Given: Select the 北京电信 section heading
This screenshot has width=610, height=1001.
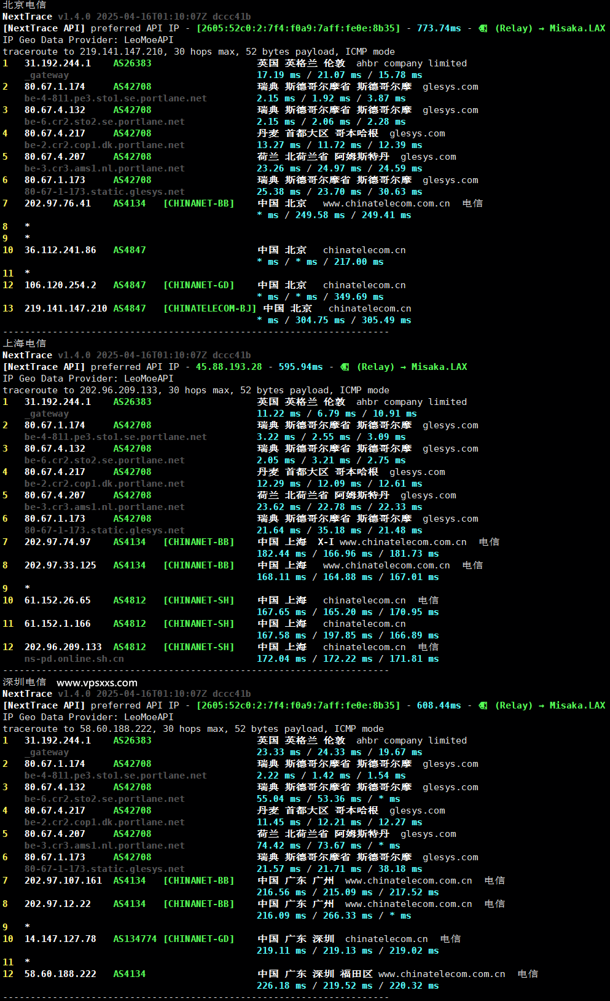Looking at the screenshot, I should tap(25, 5).
